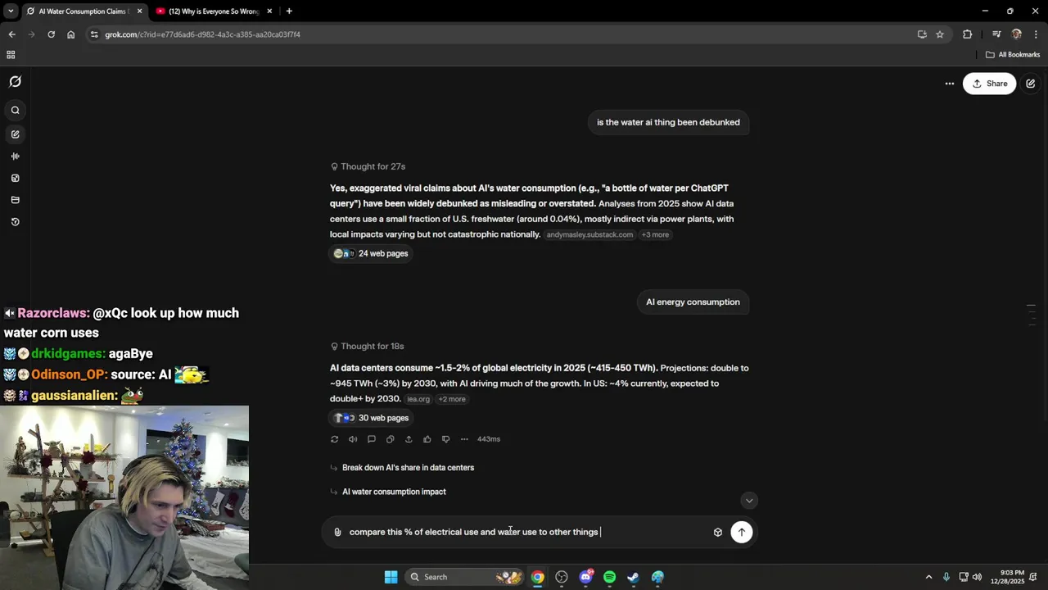Send the message with the arrow button
This screenshot has height=590, width=1048.
pyautogui.click(x=741, y=532)
